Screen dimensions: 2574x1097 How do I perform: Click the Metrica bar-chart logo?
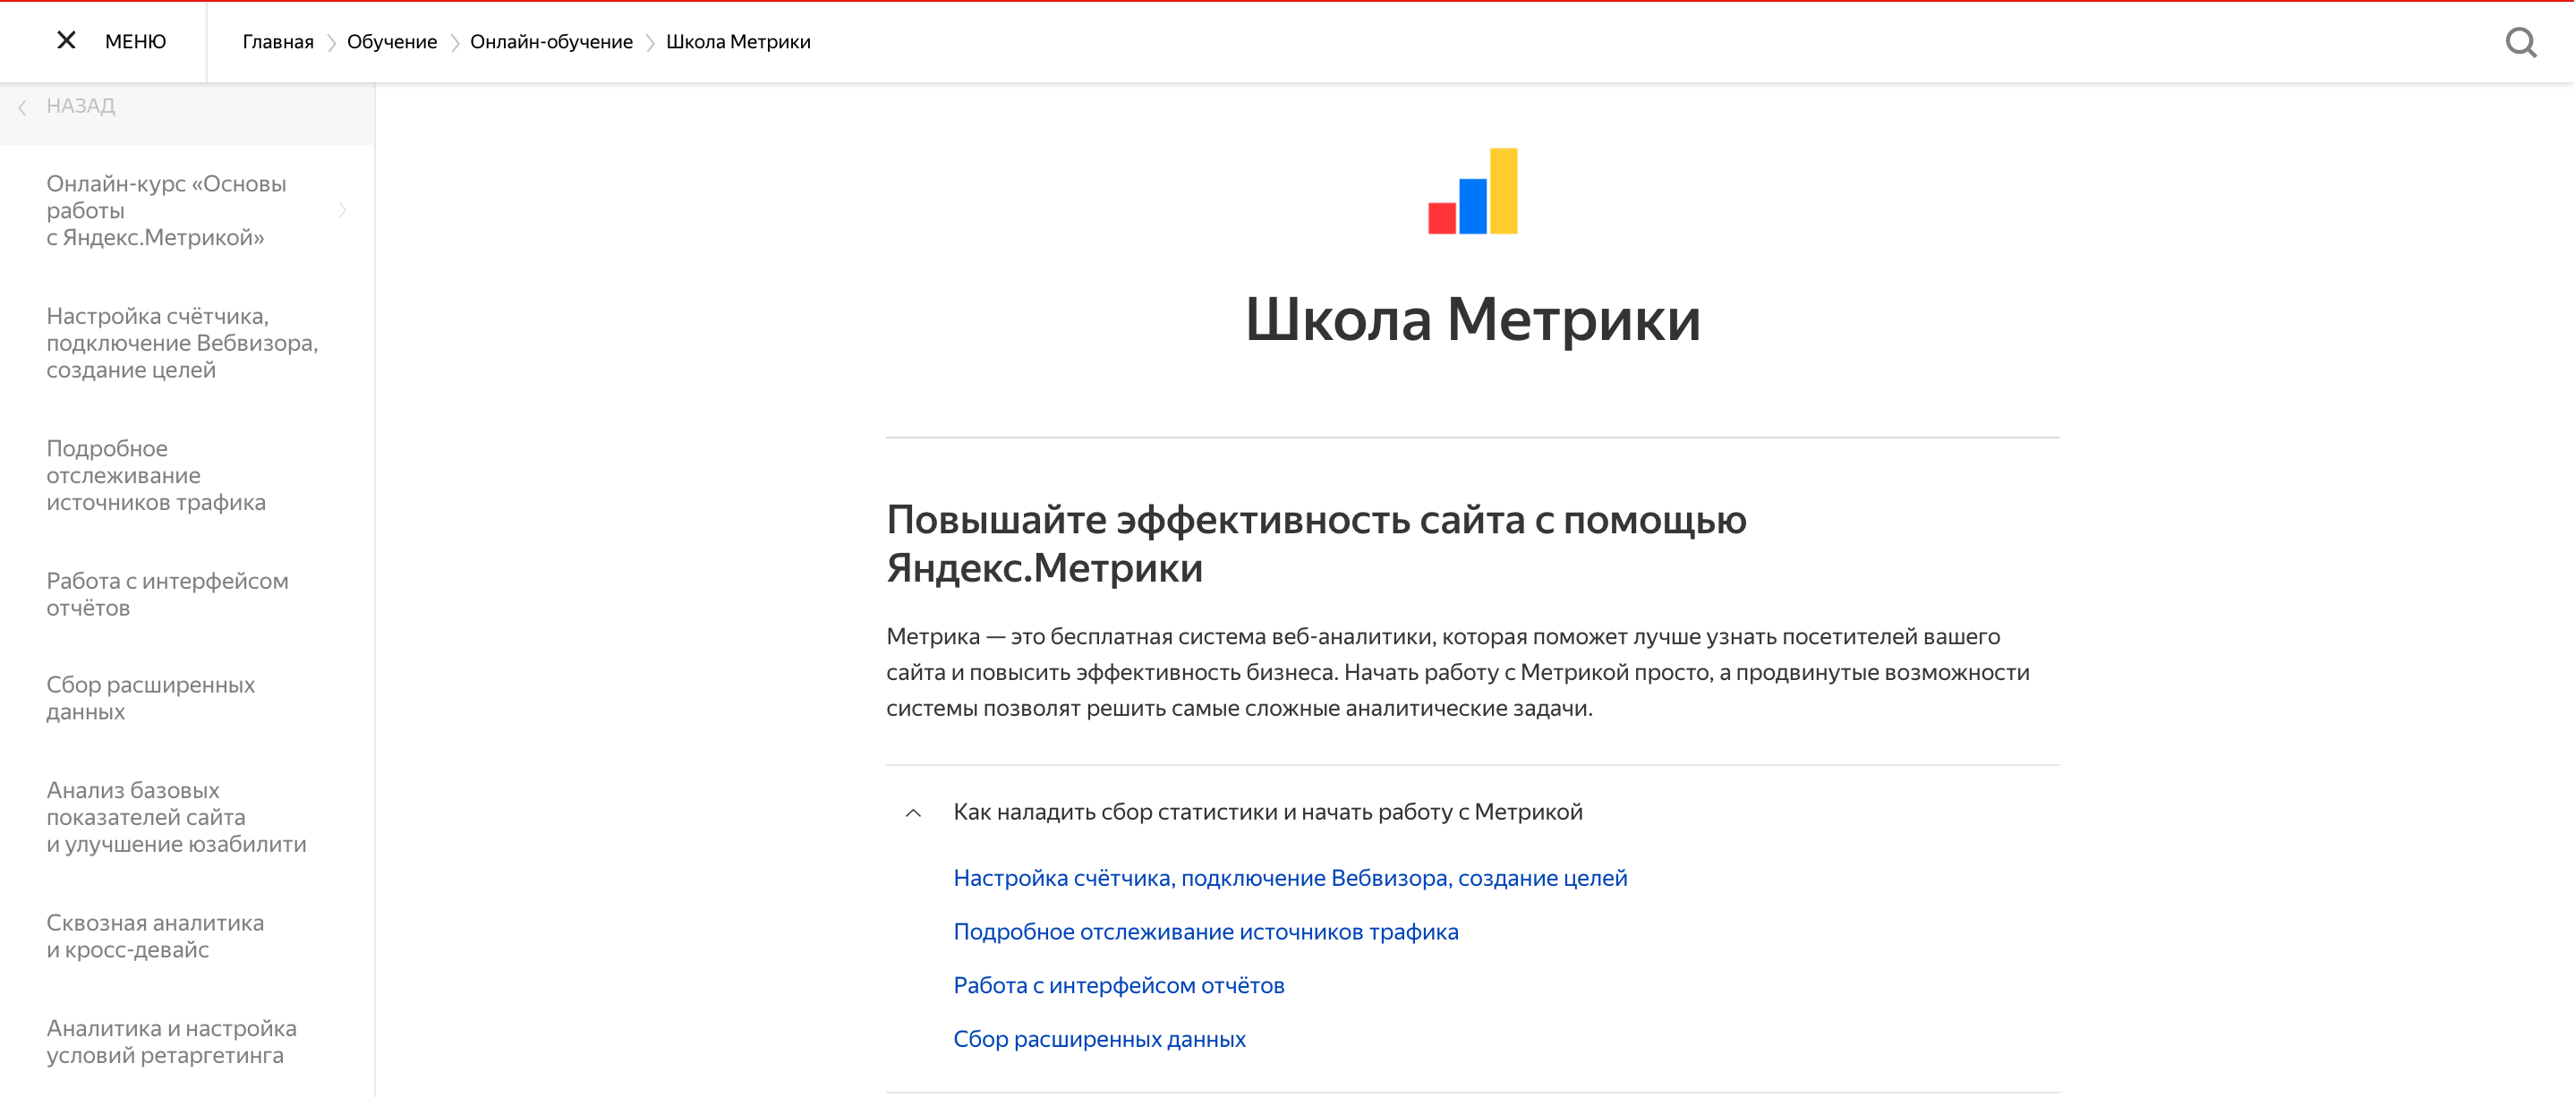pos(1473,191)
